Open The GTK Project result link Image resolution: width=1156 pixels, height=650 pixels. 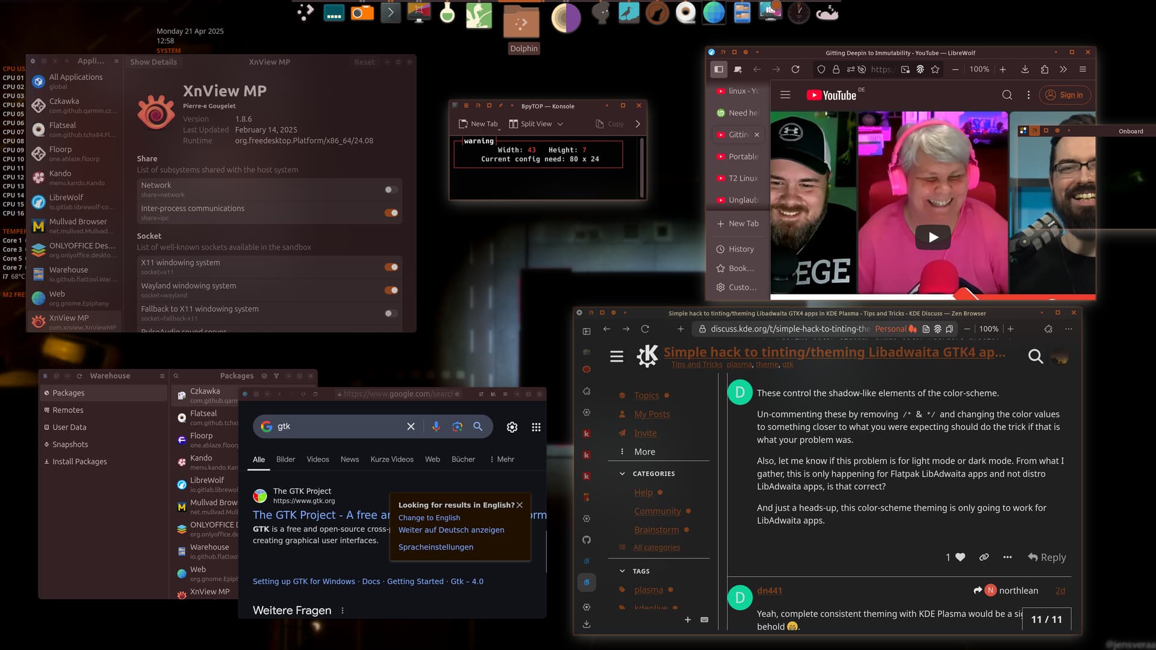click(321, 515)
